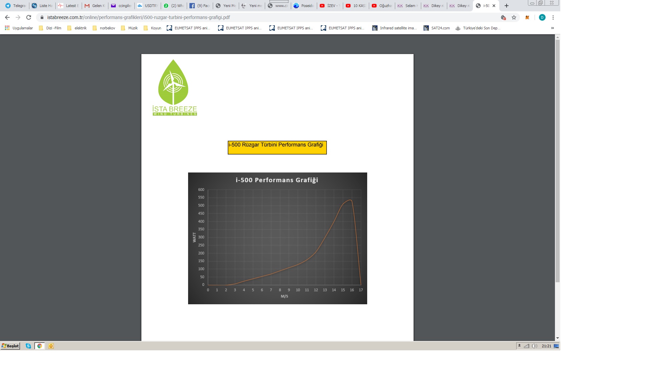Open the Dizi -Film bookmark folder
The width and height of the screenshot is (666, 375).
[x=50, y=28]
